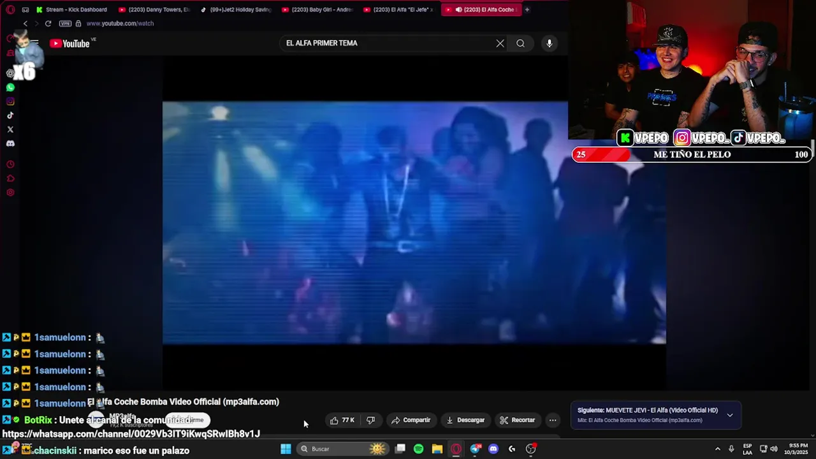Open Discord from the taskbar
Image resolution: width=816 pixels, height=459 pixels.
[x=493, y=449]
